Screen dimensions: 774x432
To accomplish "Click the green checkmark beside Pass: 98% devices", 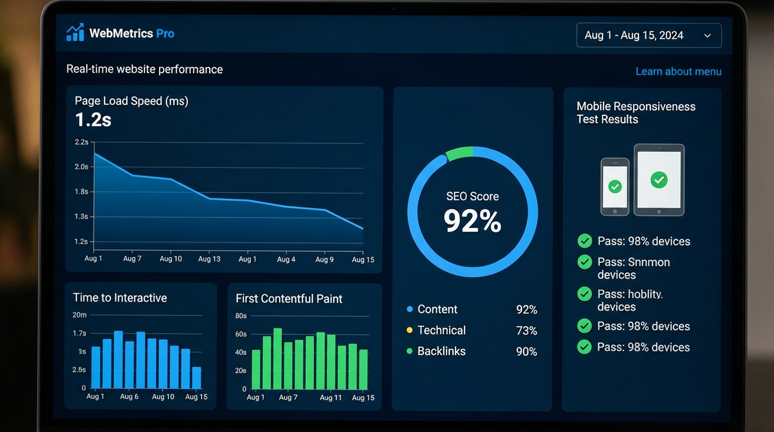I will (584, 241).
